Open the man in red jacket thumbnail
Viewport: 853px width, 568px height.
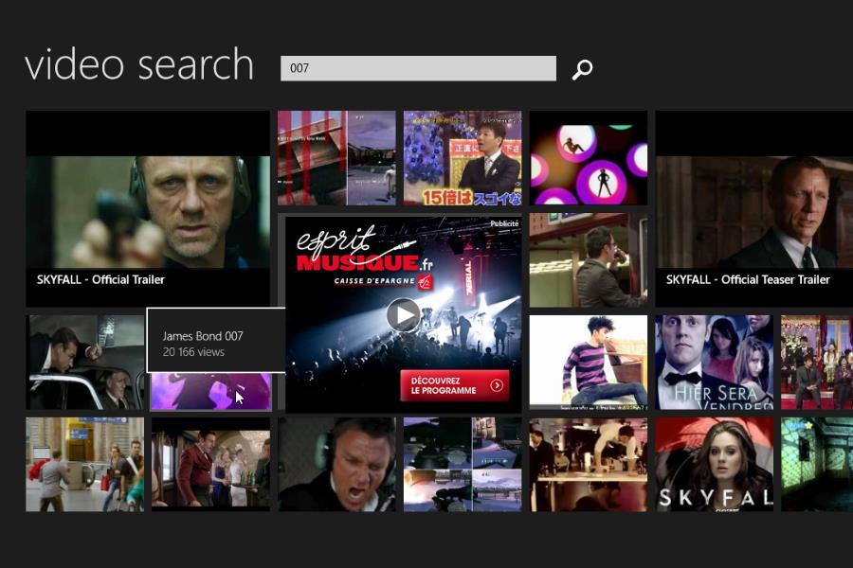pos(211,464)
